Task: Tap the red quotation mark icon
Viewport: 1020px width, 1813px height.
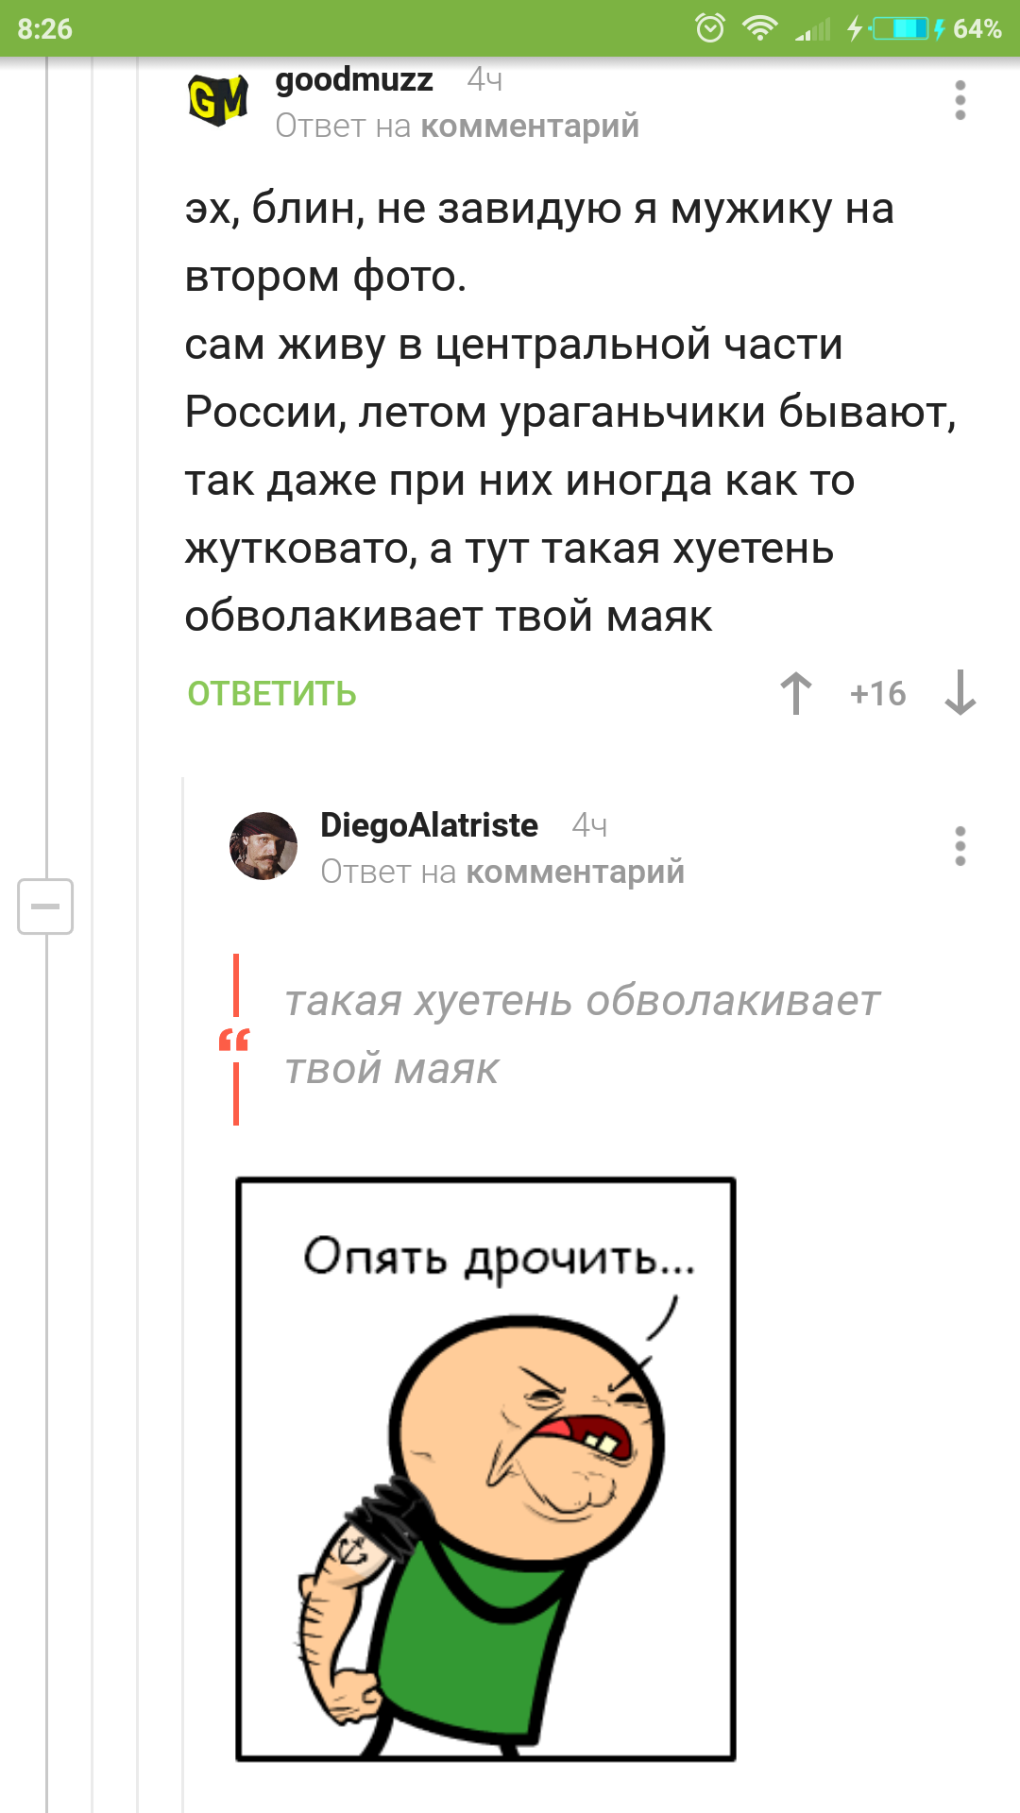Action: pos(233,1041)
